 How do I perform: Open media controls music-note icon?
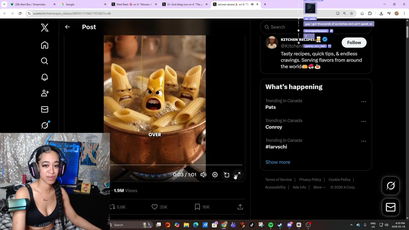click(x=389, y=13)
